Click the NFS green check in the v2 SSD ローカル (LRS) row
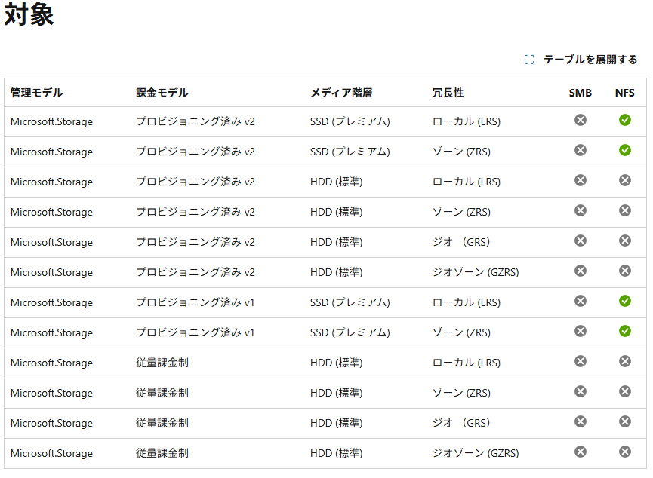This screenshot has width=653, height=478. click(x=624, y=120)
